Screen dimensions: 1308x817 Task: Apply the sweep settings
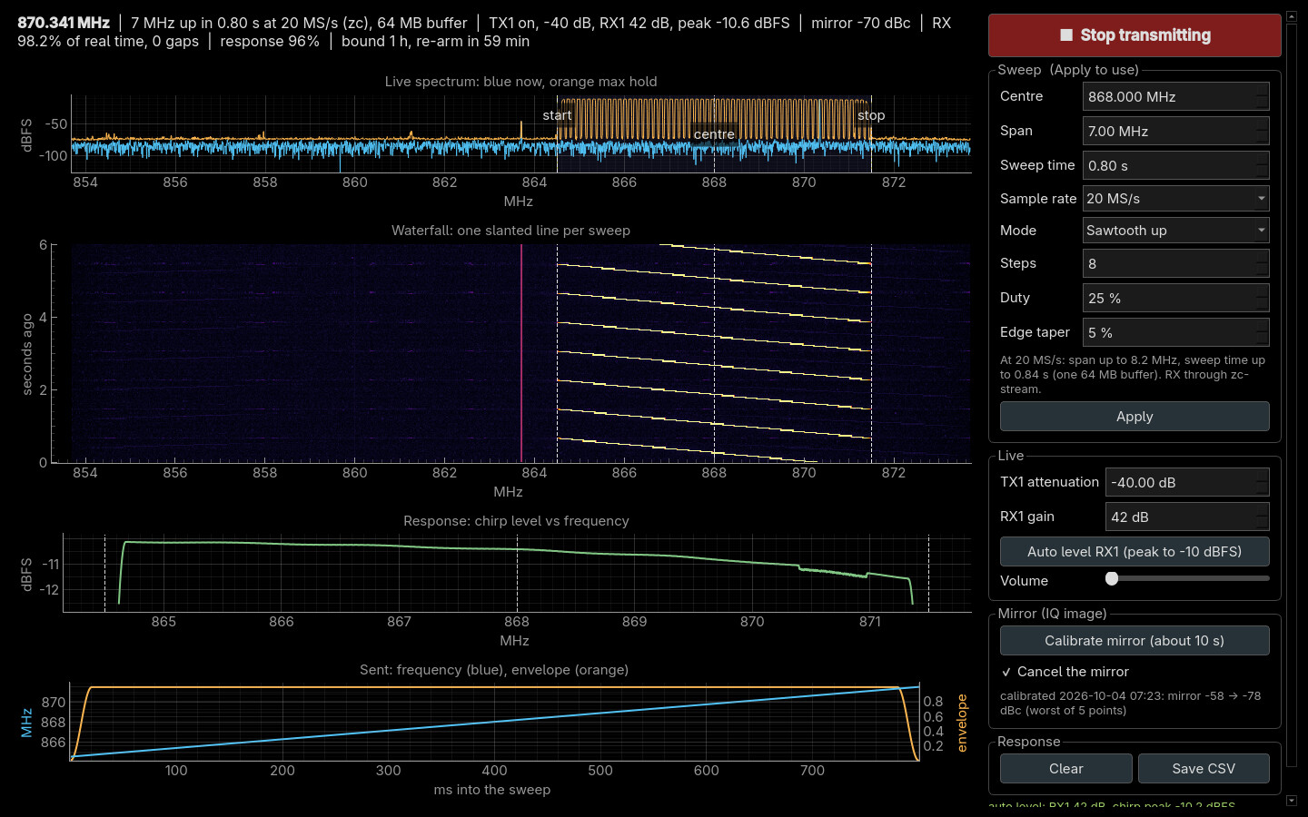tap(1135, 416)
